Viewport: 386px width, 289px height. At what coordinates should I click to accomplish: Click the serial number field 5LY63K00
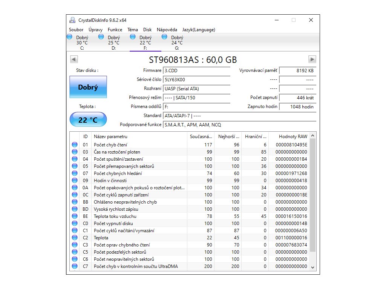coord(196,80)
